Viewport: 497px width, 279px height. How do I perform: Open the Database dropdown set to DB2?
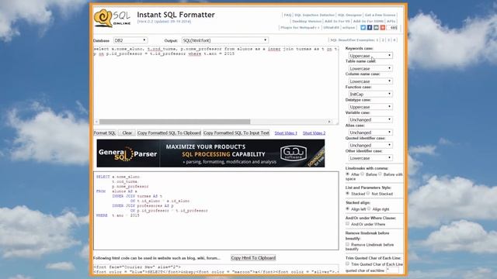130,40
